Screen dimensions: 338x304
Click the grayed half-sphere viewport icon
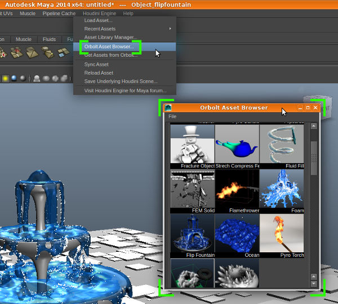[x=55, y=79]
